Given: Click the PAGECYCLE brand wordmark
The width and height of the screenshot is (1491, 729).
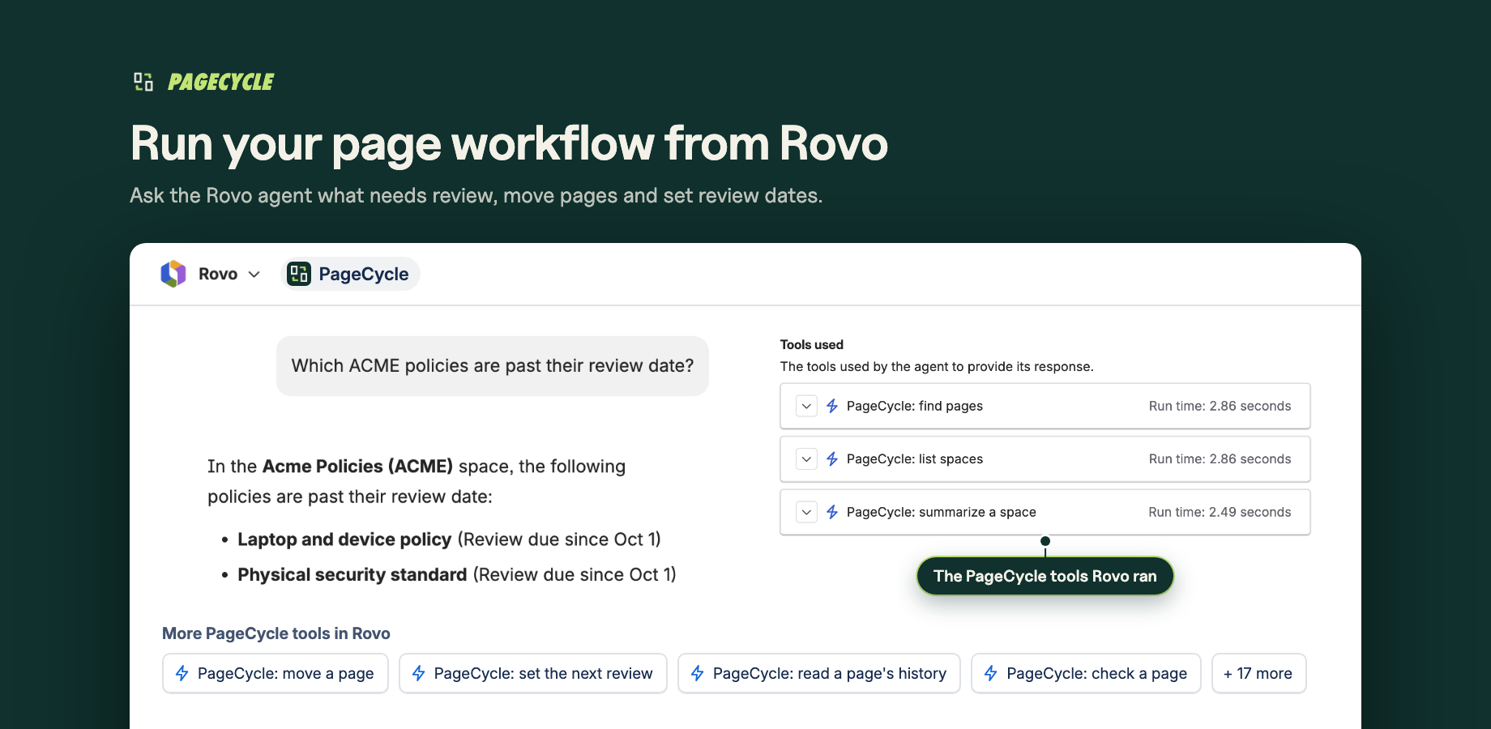Looking at the screenshot, I should [221, 82].
